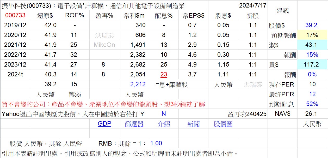Select the yellow 預期報酬 cell showing 17%

click(x=312, y=35)
